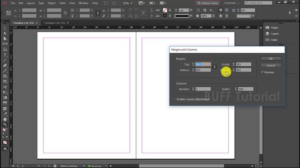Click the Layers panel icon
Viewport: 300px width, 168px height.
(268, 34)
